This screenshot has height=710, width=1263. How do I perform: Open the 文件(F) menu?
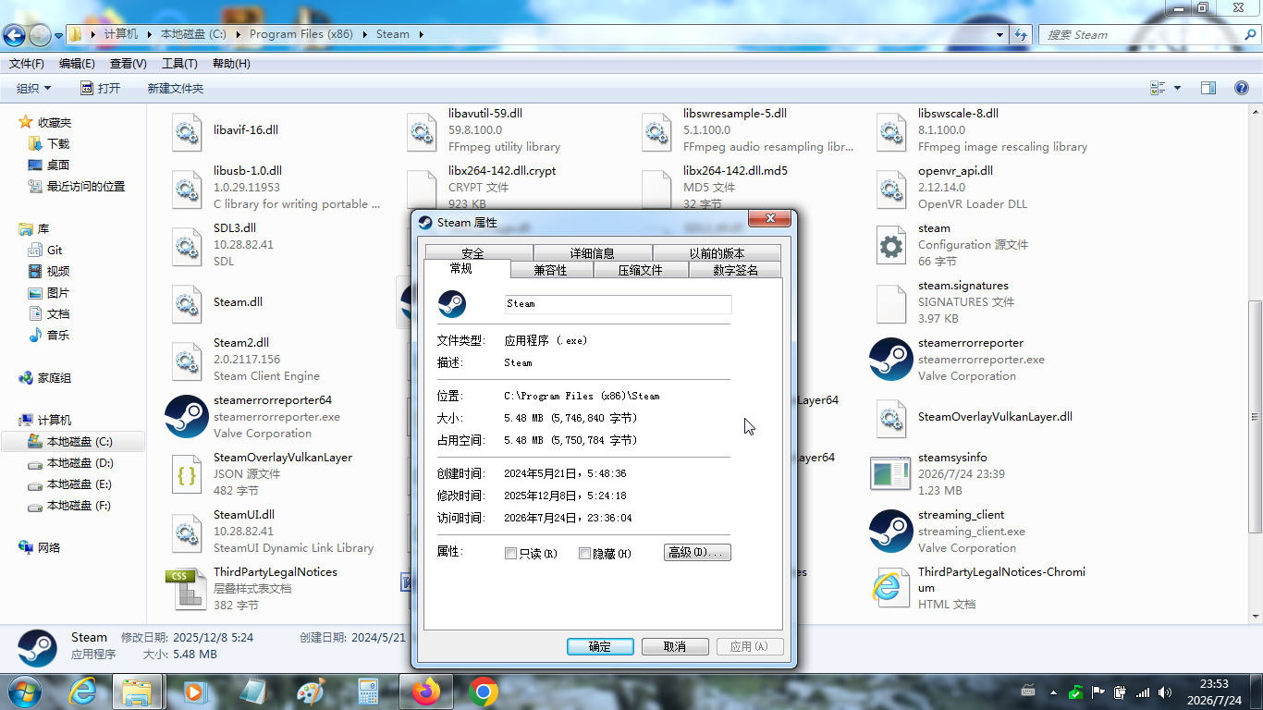tap(26, 64)
